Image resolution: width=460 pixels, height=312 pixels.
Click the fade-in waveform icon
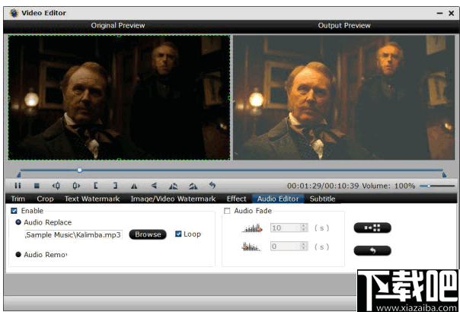252,228
